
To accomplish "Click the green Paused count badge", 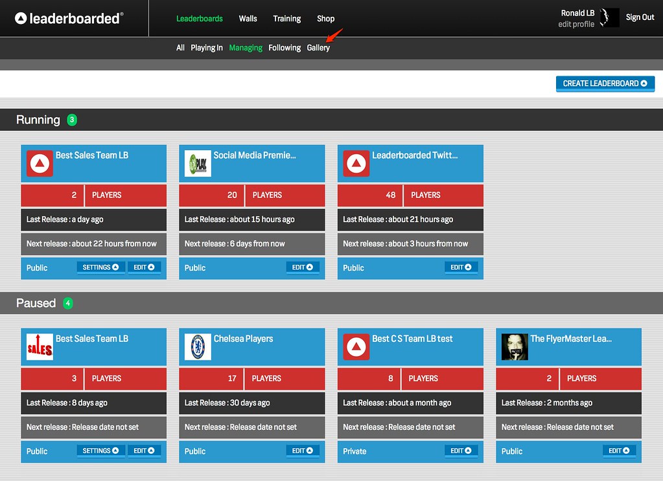I will [x=67, y=303].
